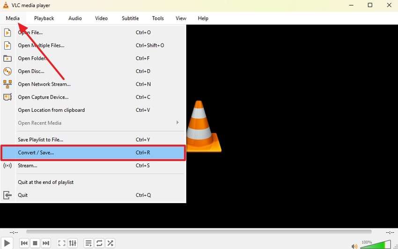
Task: Click the Open Folder icon
Action: (x=7, y=59)
